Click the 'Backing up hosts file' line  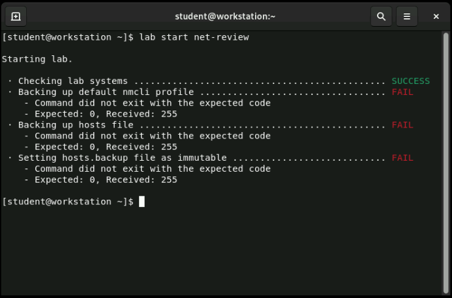click(76, 125)
